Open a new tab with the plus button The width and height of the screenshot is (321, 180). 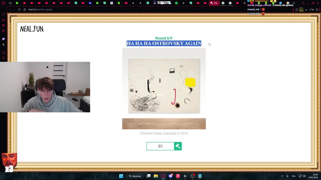point(294,3)
